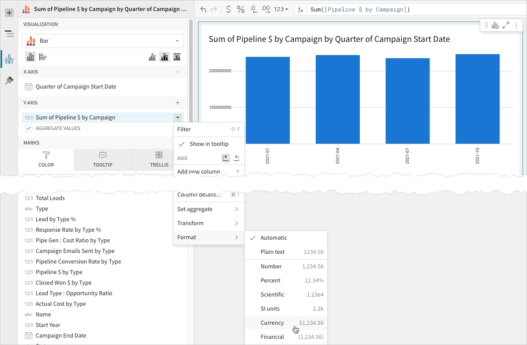Viewport: 527px width, 345px height.
Task: Open the chart's three-dot more menu
Action: (516, 26)
